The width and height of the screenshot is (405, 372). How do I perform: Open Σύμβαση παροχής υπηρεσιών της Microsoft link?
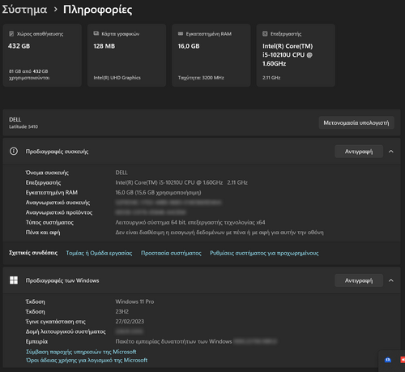(x=81, y=352)
